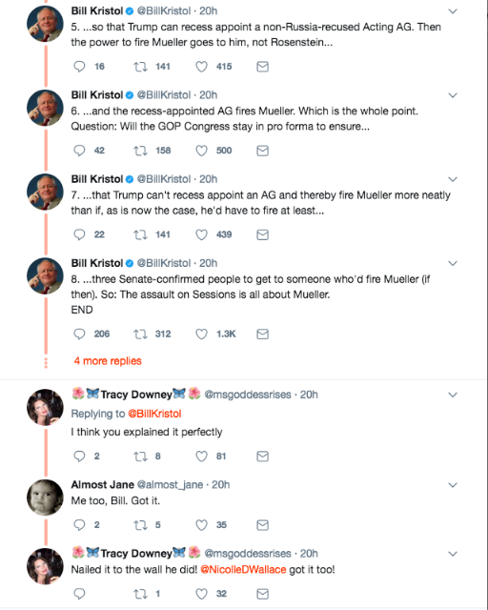Send tweet 7 via direct message envelope
The height and width of the screenshot is (610, 488).
pyautogui.click(x=263, y=234)
